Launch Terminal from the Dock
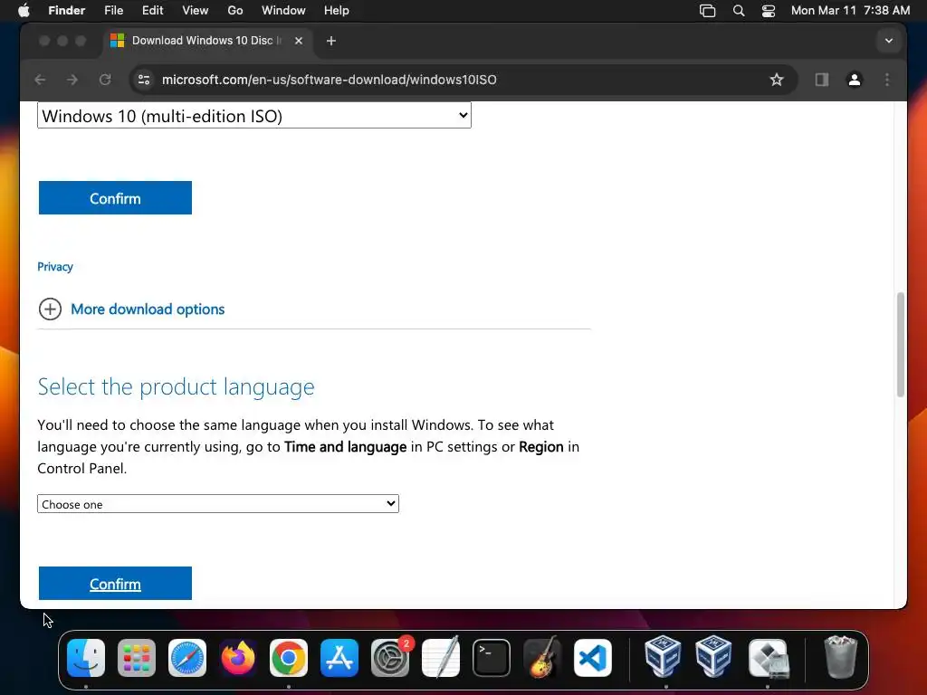This screenshot has width=927, height=695. coord(492,657)
